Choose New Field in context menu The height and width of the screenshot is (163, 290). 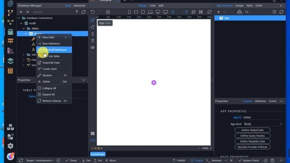[x=54, y=37]
